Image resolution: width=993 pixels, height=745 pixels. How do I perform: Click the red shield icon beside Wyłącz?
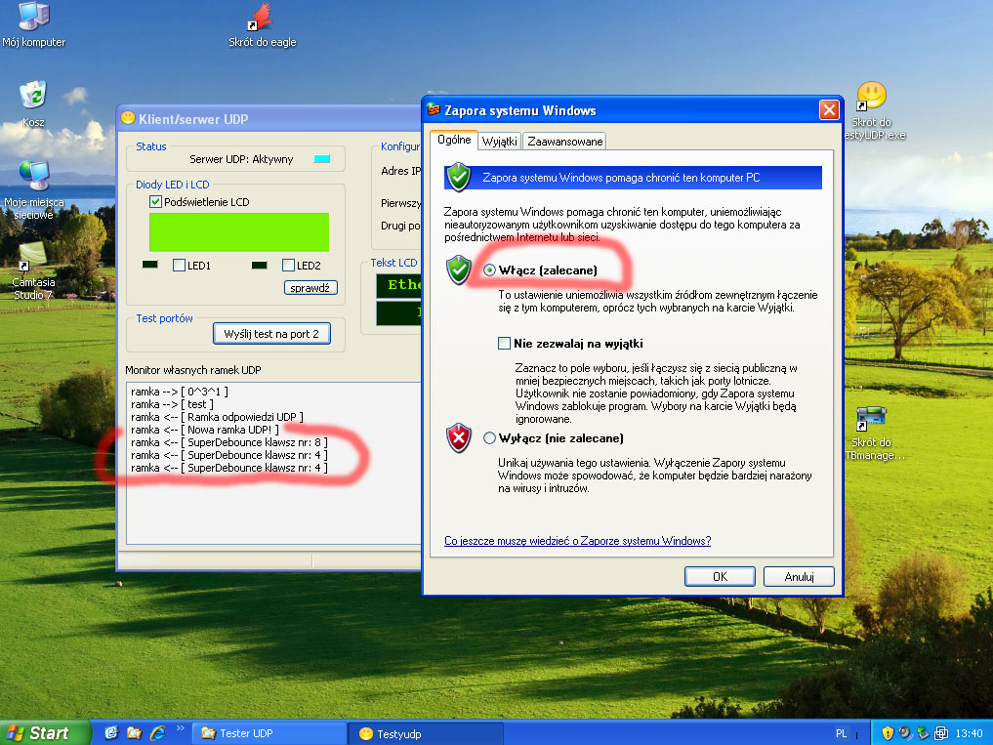[459, 437]
